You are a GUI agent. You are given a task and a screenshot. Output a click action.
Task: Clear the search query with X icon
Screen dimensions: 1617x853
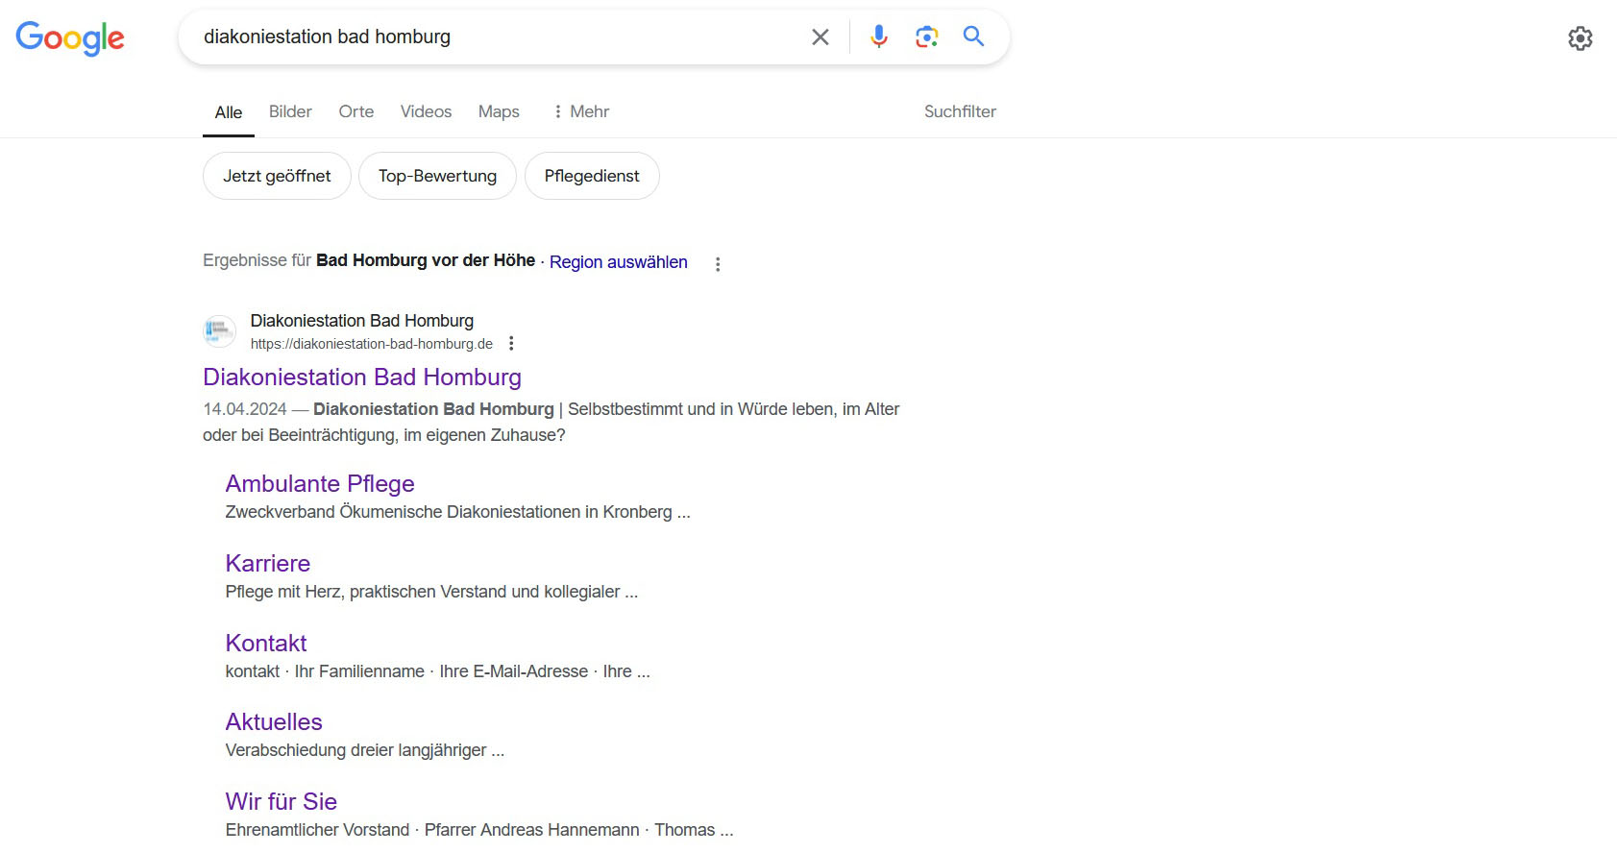[821, 37]
